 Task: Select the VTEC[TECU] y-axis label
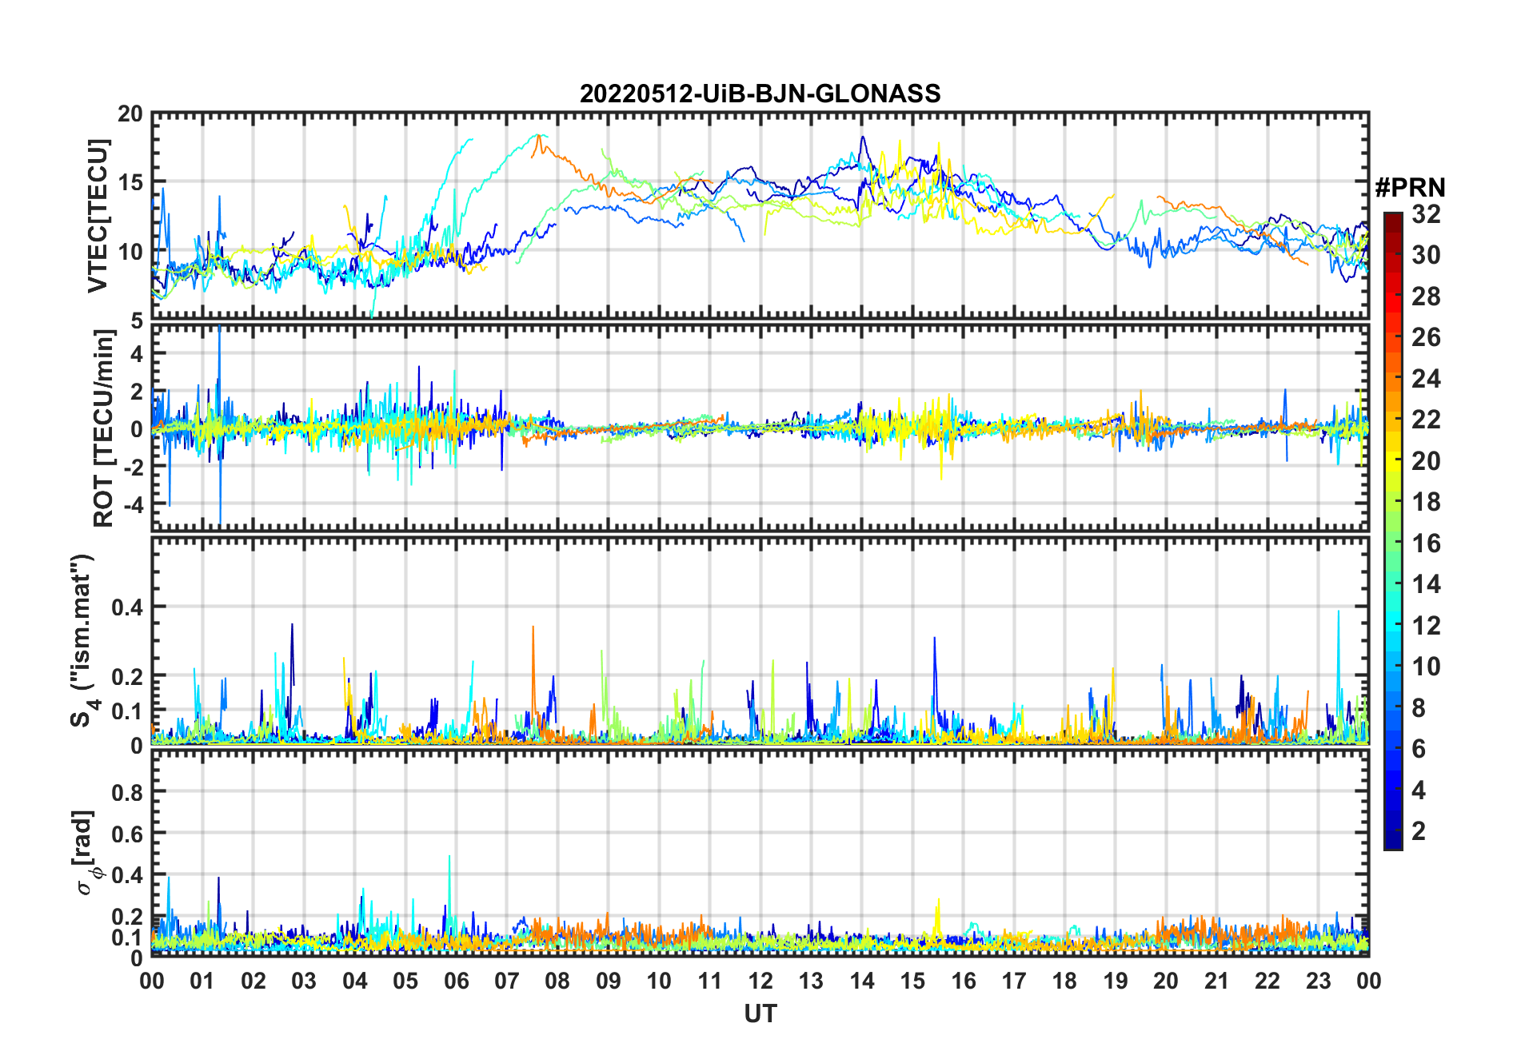point(97,216)
